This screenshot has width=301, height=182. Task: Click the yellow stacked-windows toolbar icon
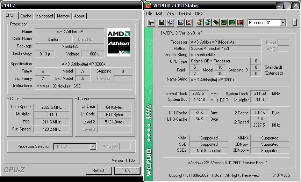pos(200,23)
